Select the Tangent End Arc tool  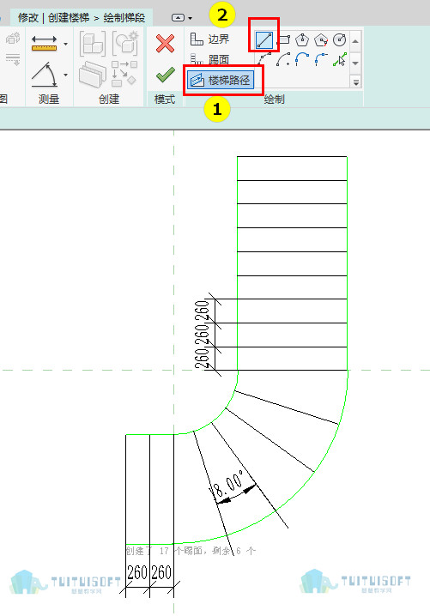tap(302, 59)
